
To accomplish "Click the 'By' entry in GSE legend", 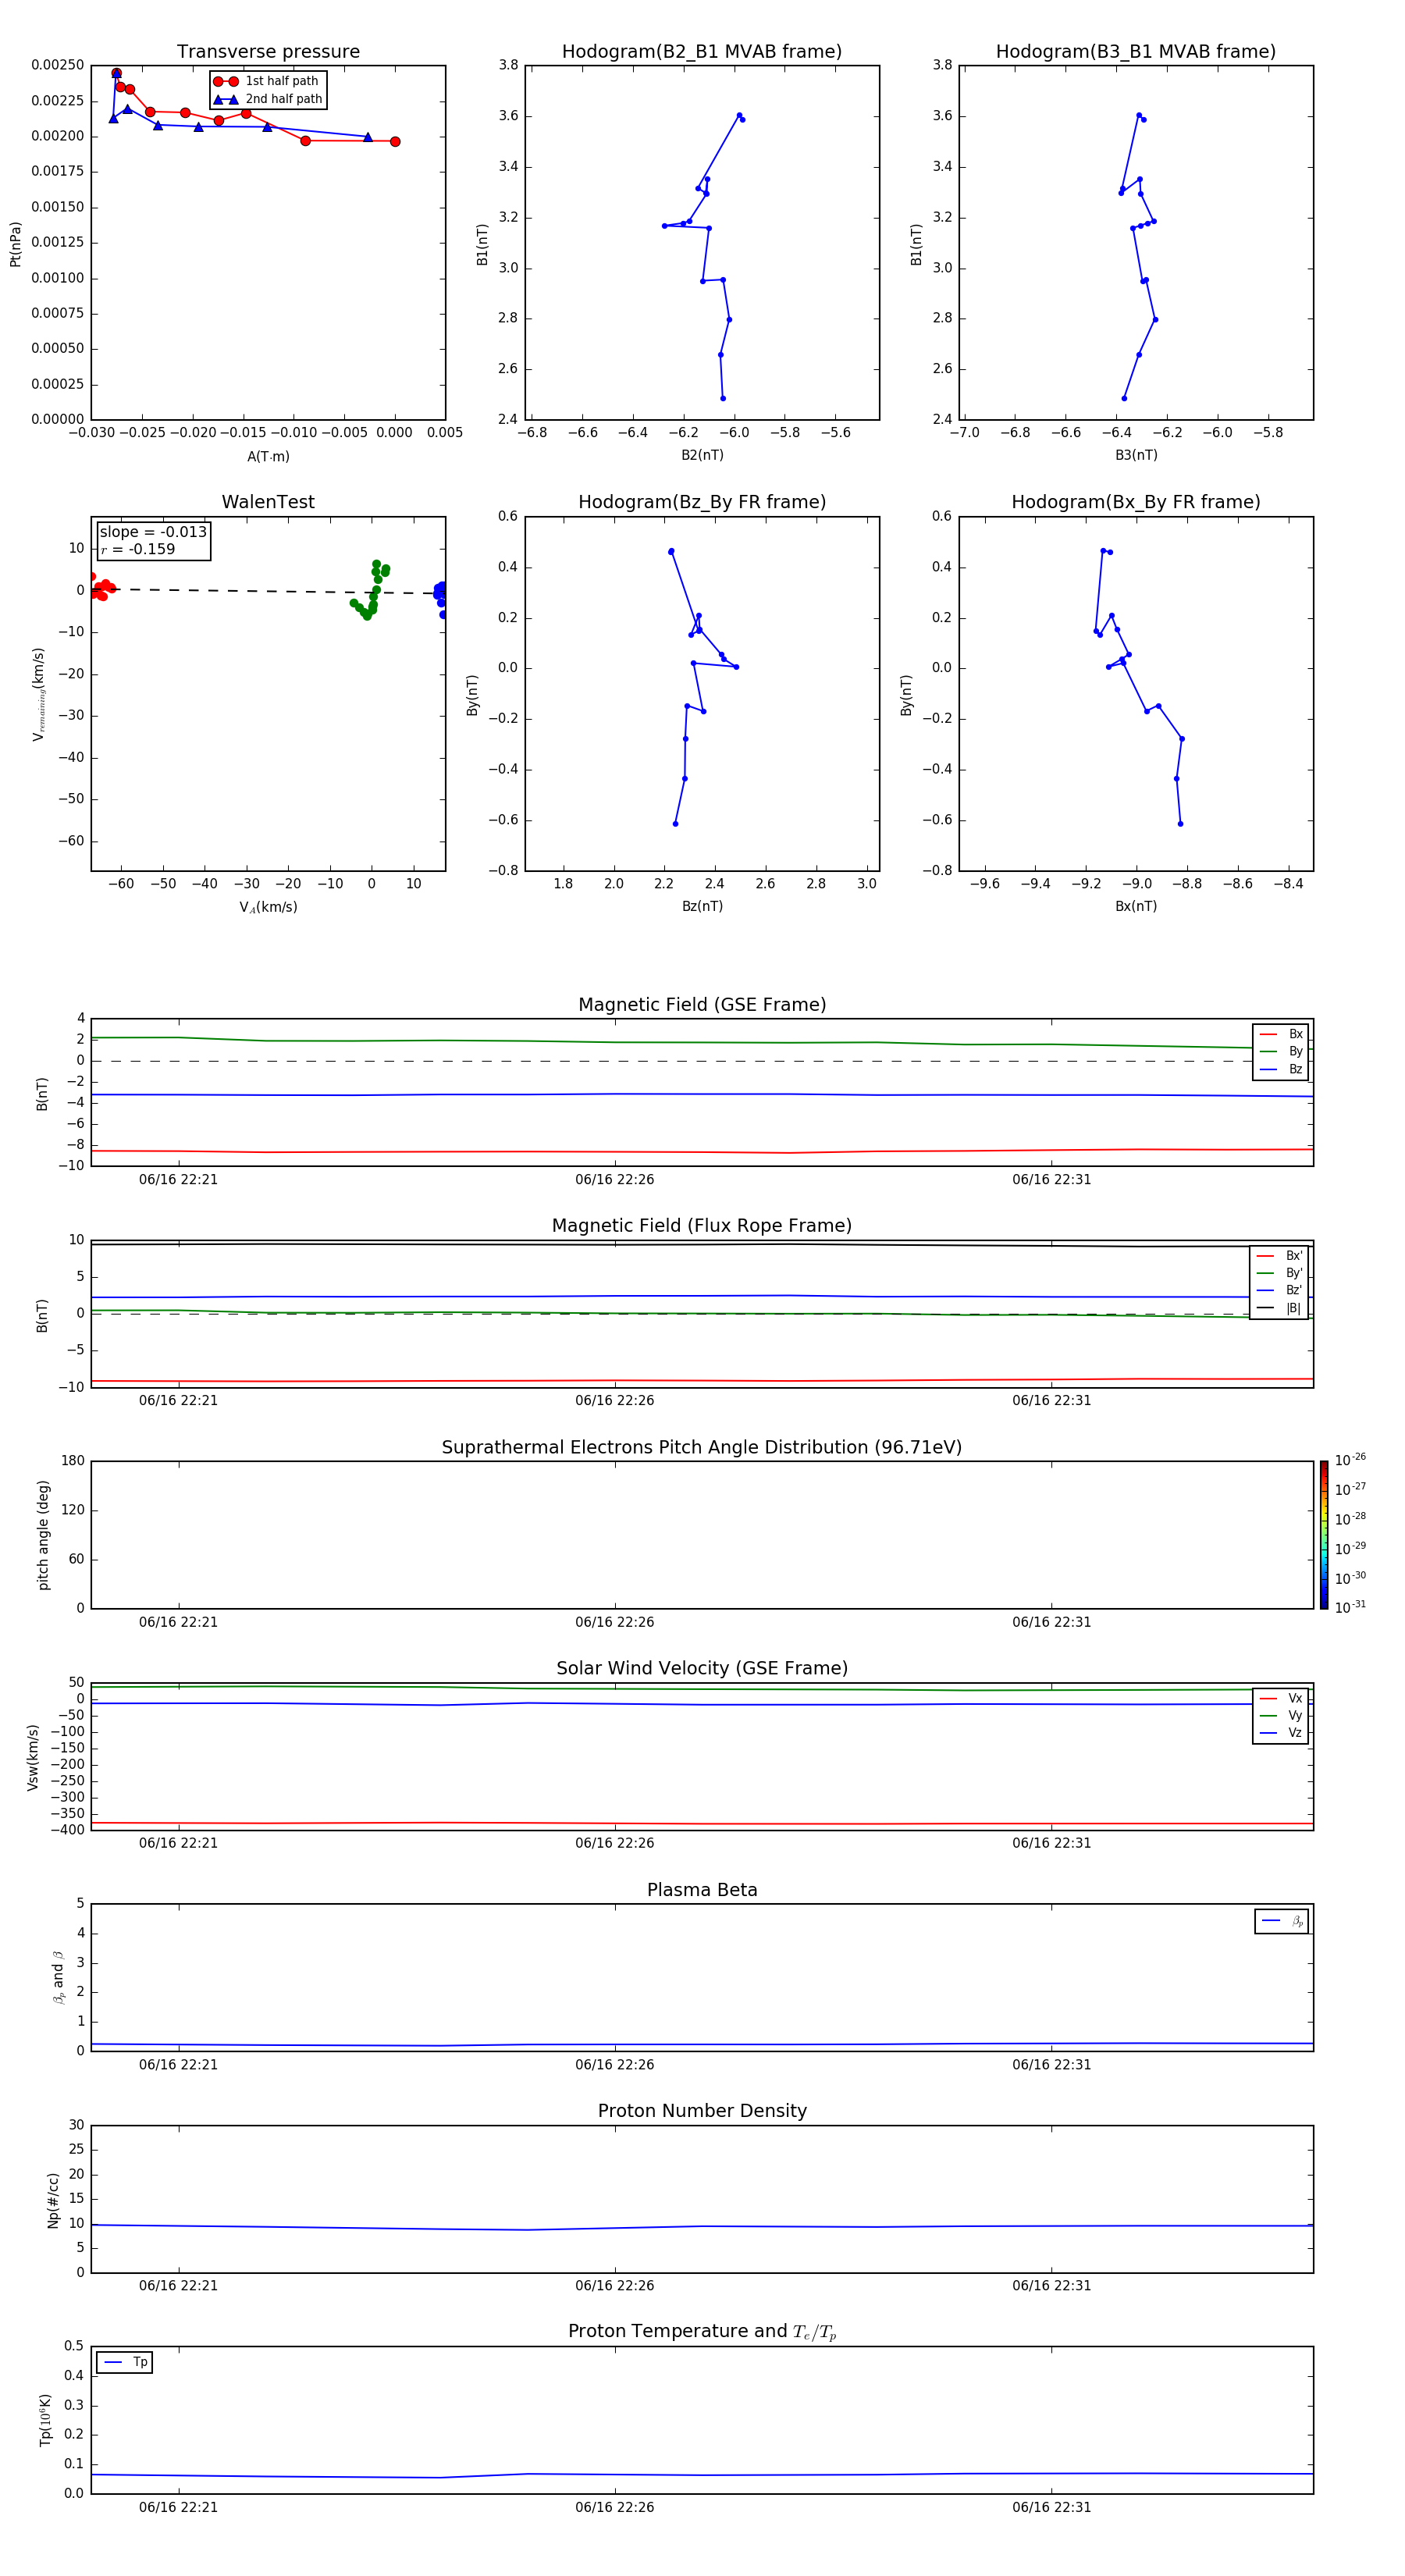I will click(1281, 1051).
